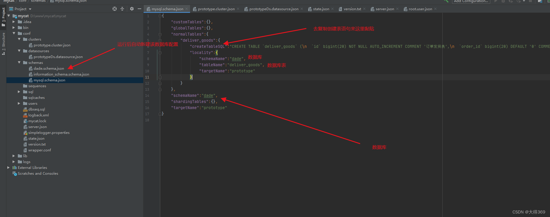Image resolution: width=550 pixels, height=217 pixels.
Task: Open the Structure side tool window
Action: [4, 44]
